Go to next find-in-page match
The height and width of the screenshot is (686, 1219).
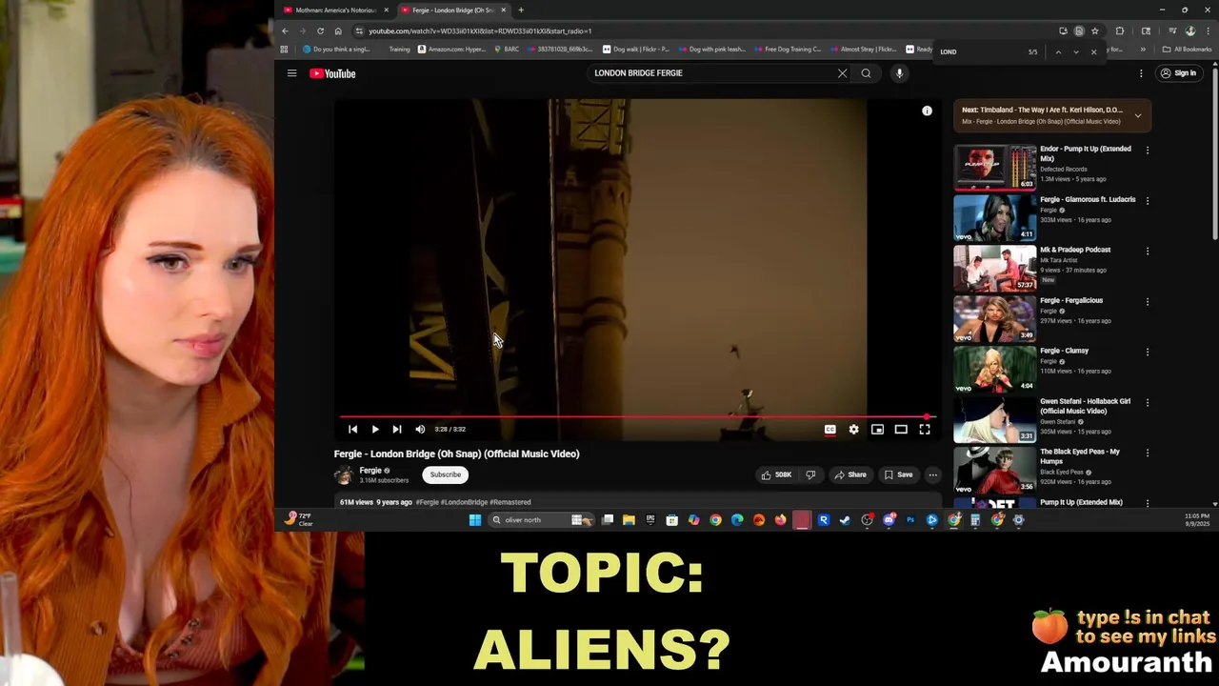pyautogui.click(x=1076, y=52)
